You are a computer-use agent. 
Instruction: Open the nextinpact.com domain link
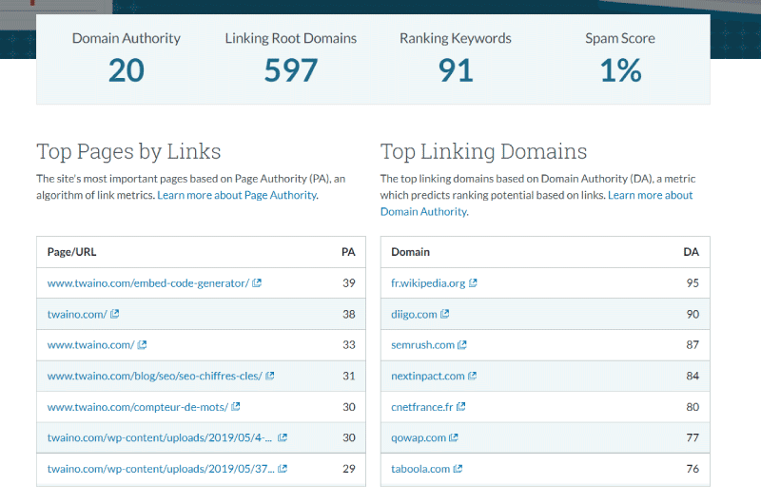pos(427,376)
